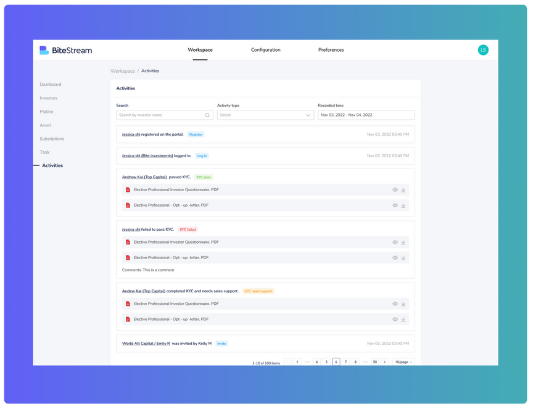Screen dimensions: 533x409
Task: Download the Opt-up letter under KYC need support
Action: coord(403,320)
